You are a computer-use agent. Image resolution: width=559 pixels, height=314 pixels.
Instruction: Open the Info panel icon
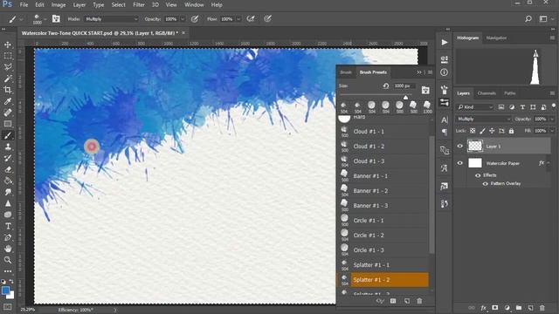pyautogui.click(x=445, y=72)
